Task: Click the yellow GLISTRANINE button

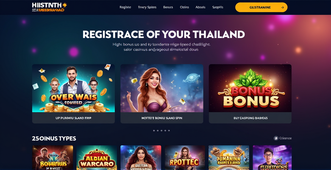Action: coord(261,7)
